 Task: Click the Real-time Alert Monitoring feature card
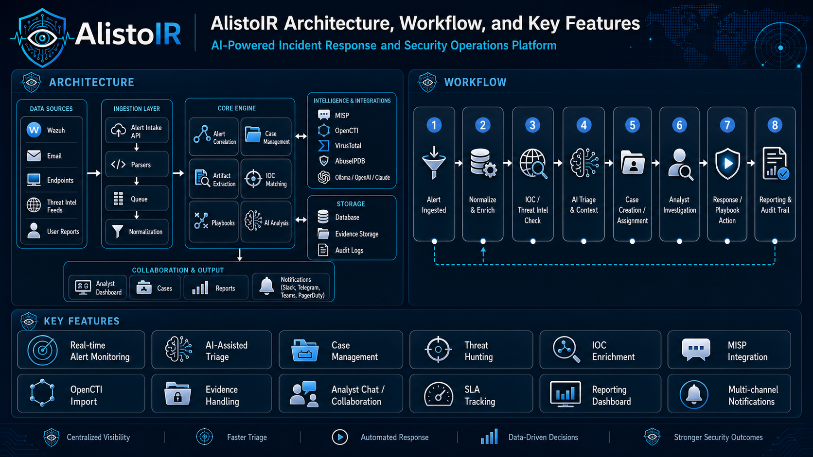point(81,350)
